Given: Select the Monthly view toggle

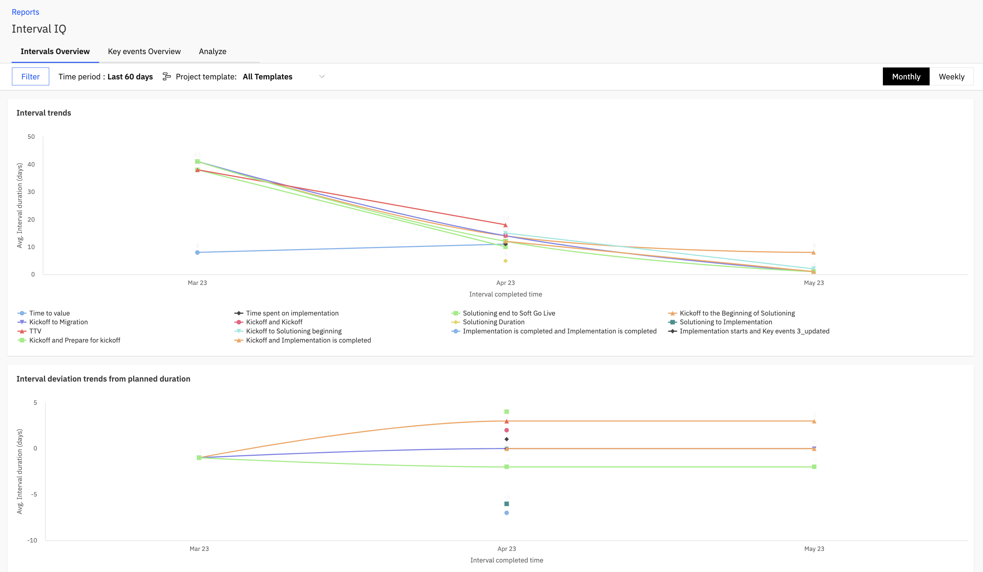Looking at the screenshot, I should pos(906,77).
